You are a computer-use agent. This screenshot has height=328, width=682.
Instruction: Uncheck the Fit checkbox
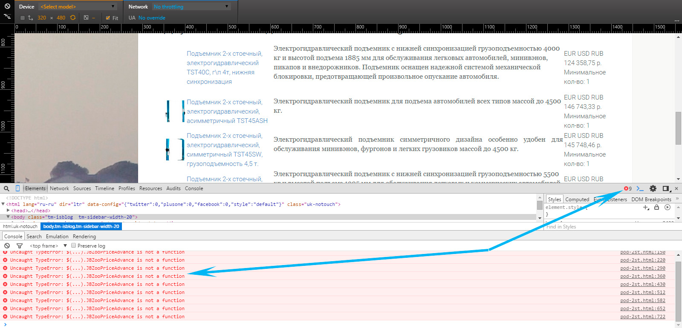click(x=108, y=18)
